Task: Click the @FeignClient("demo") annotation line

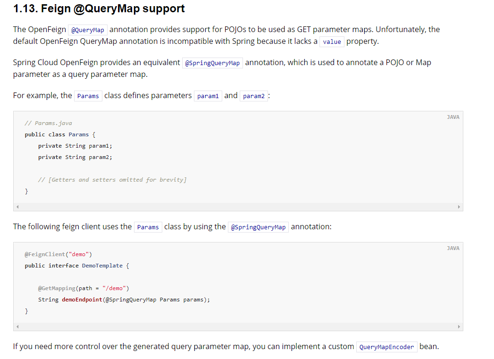Action: pyautogui.click(x=59, y=254)
